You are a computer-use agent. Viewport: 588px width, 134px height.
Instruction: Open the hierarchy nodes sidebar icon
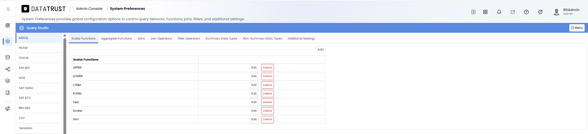pos(8,69)
